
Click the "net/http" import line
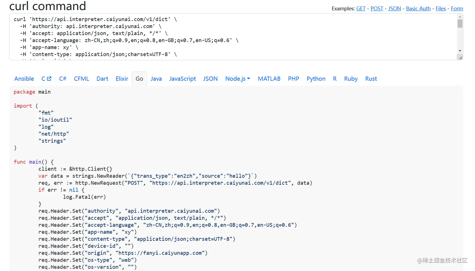tap(54, 134)
